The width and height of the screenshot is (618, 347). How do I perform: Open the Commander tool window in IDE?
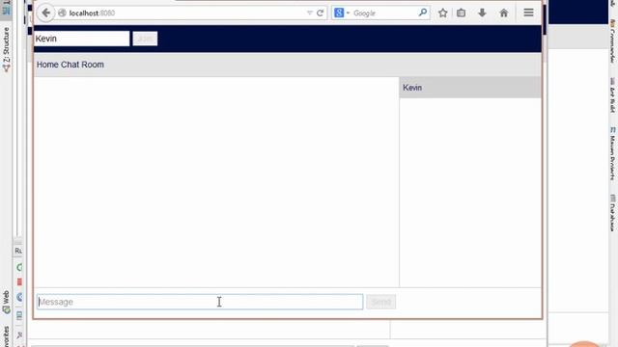[x=612, y=41]
